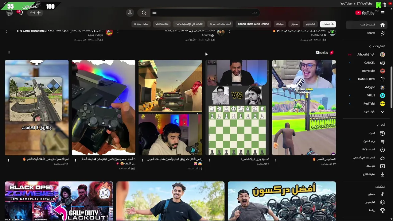Viewport: 393px width, 221px height.
Task: Play the Fortnite streamer short thumbnail
Action: click(304, 107)
